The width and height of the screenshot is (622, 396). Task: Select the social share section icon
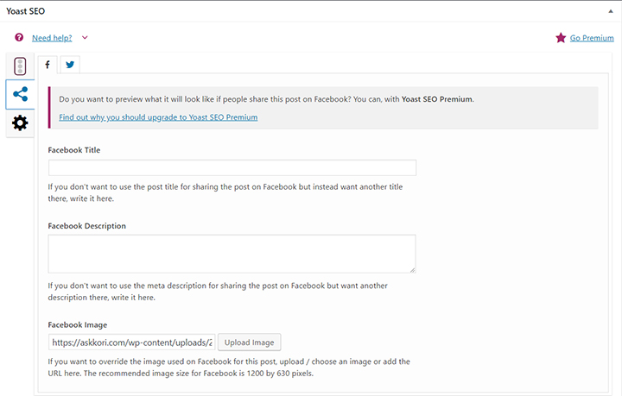coord(20,94)
